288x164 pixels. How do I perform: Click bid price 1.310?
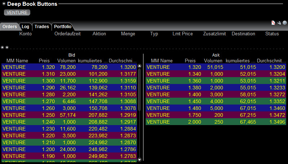pyautogui.click(x=48, y=74)
